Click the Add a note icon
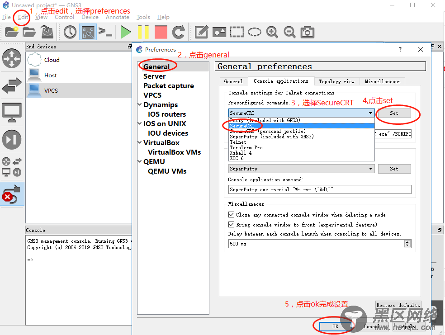The image size is (445, 335). (202, 32)
